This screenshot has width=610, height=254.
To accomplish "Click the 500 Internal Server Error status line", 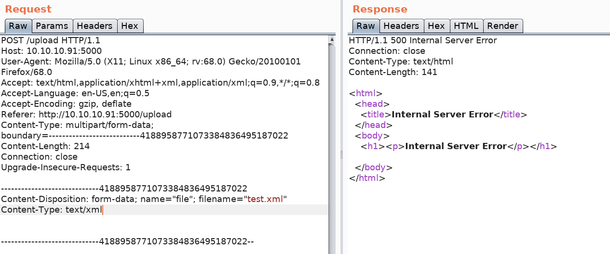I will coord(422,40).
